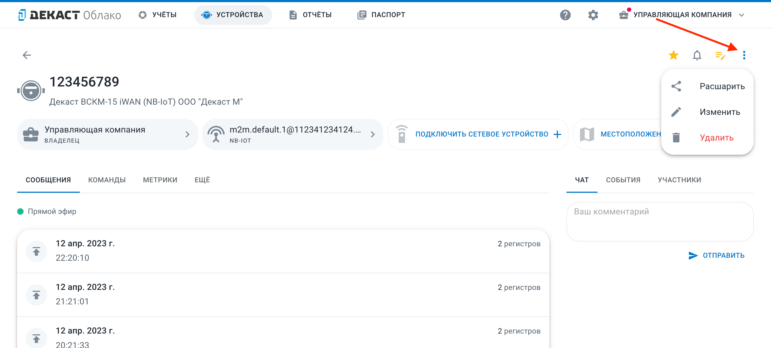
Task: Open the message from 21:21:01
Action: [283, 295]
